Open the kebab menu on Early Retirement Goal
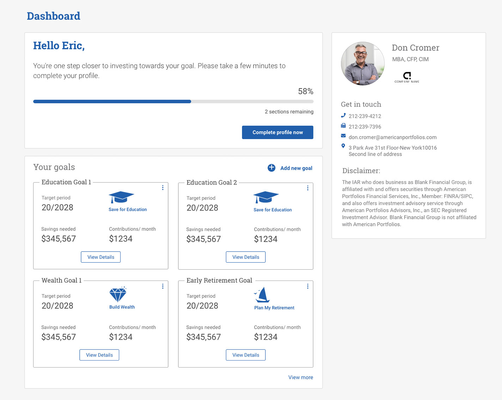 (x=307, y=286)
